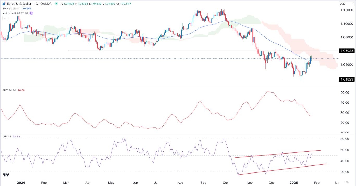Image resolution: width=356 pixels, height=186 pixels.
Task: Select the lower red trendline on MFI
Action: click(281, 169)
